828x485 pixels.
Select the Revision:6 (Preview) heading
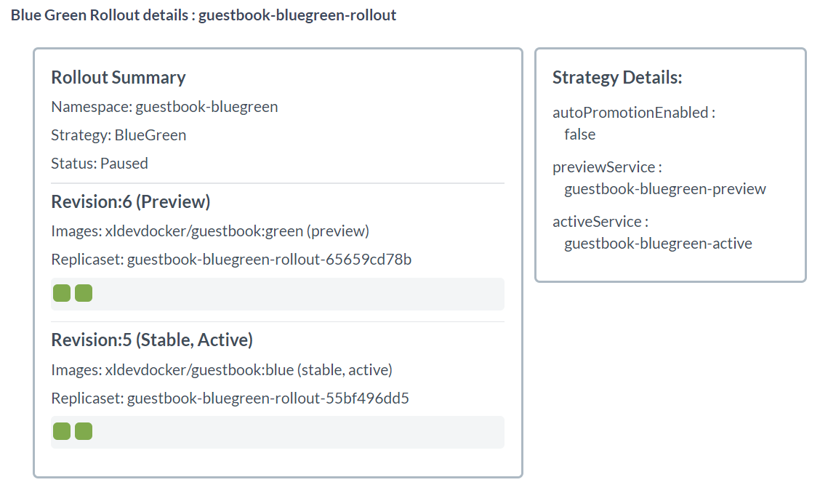(131, 201)
